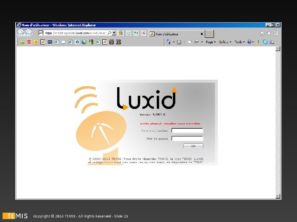Screen dimensions: 297x222
Task: Click the security lock padlock icon
Action: [120, 33]
